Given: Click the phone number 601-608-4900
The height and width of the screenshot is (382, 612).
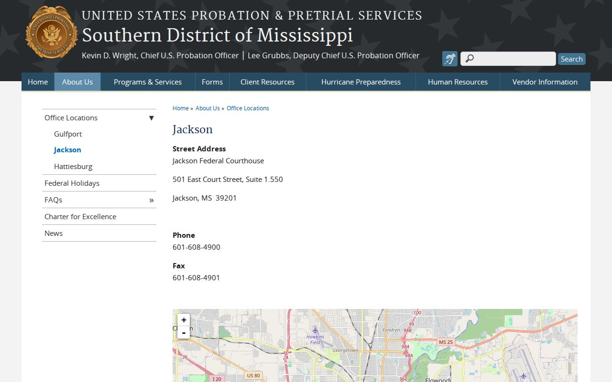Looking at the screenshot, I should point(197,247).
